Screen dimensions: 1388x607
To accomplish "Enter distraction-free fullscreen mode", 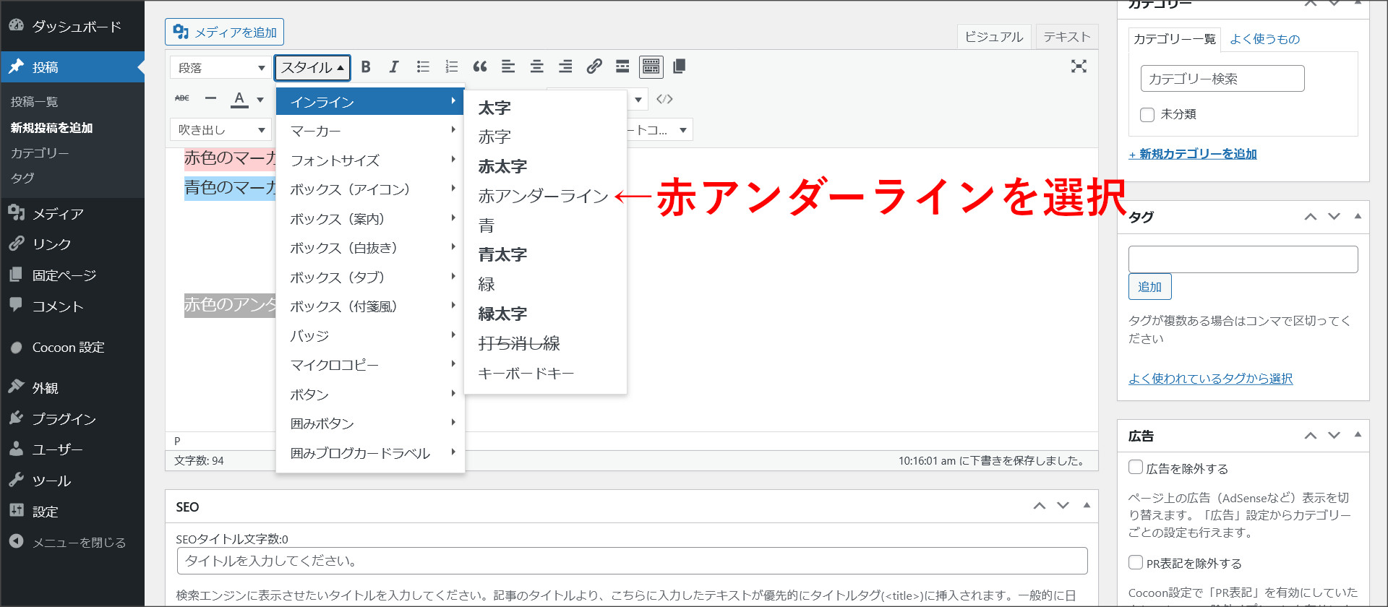I will point(1079,66).
